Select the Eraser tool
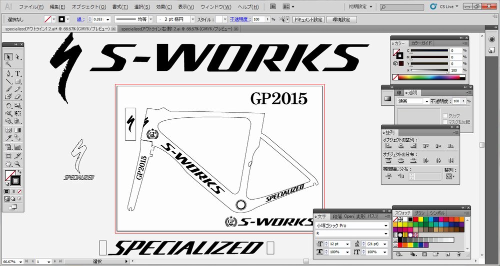500x266 pixels. pyautogui.click(x=17, y=97)
